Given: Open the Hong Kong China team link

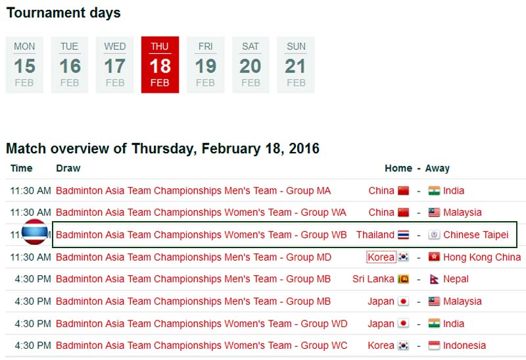Looking at the screenshot, I should (482, 257).
